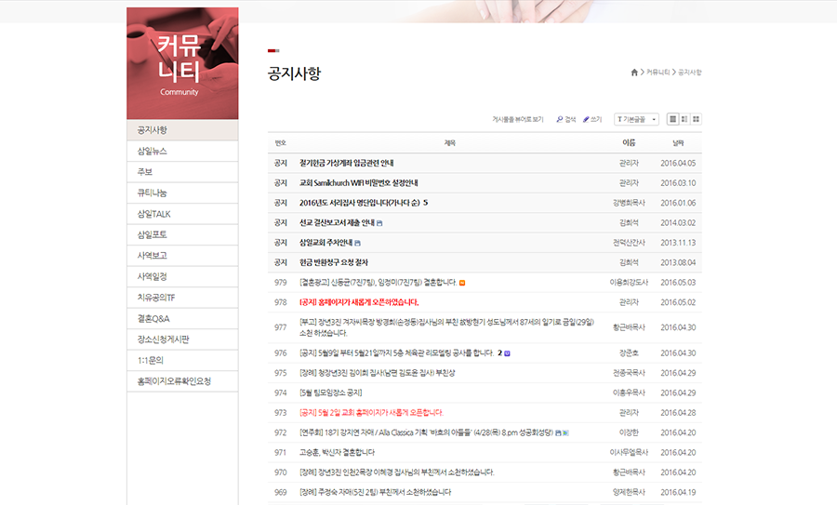837x505 pixels.
Task: Switch to webzine view icon
Action: [x=684, y=119]
